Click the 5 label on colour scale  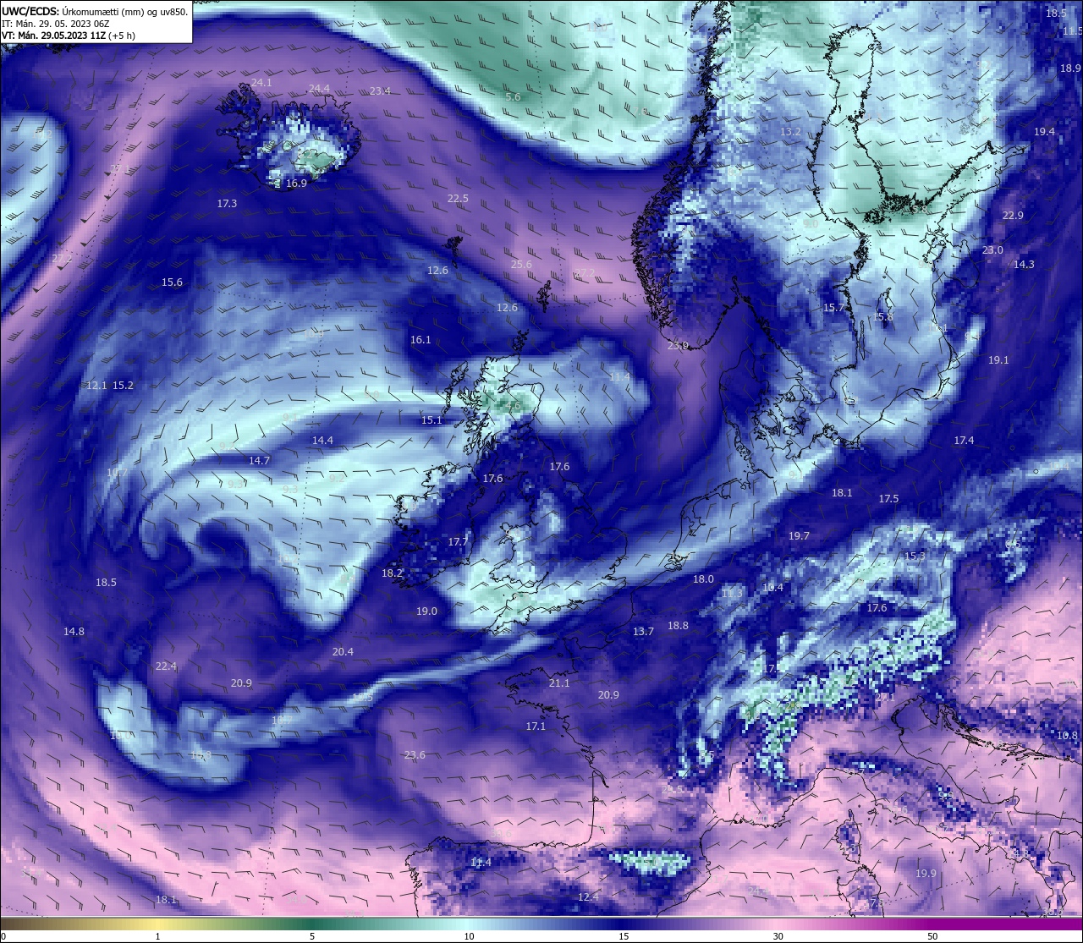point(312,936)
